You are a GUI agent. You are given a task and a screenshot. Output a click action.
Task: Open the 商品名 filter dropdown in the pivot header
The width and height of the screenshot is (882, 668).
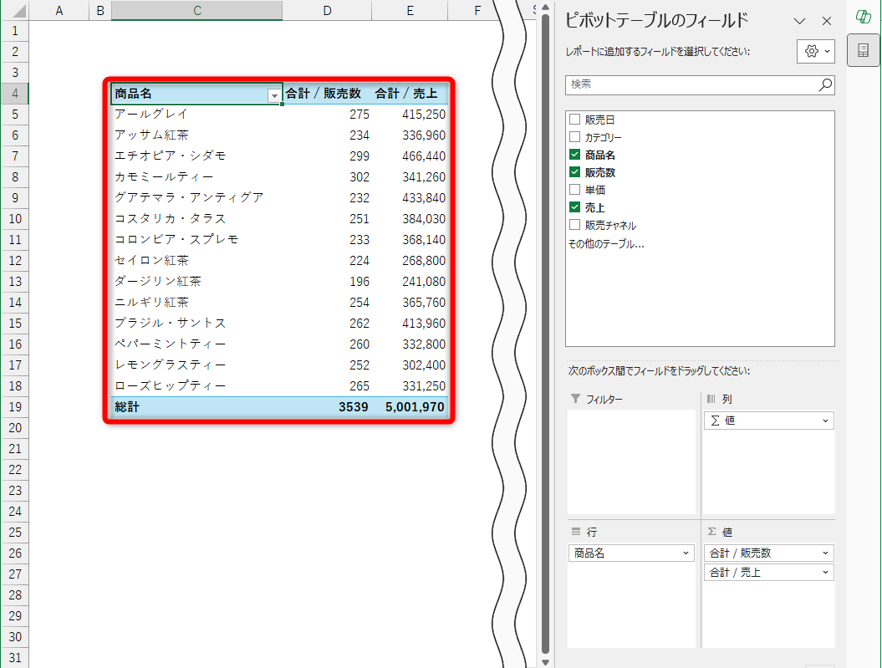[x=274, y=95]
